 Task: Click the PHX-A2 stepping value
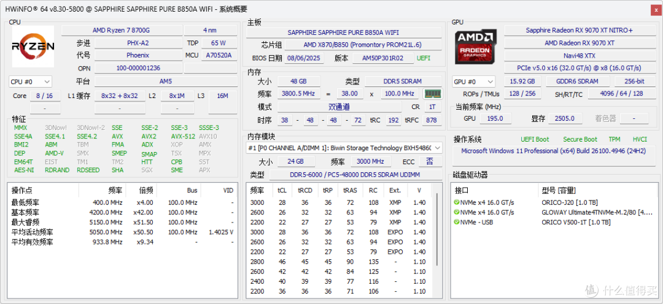[x=138, y=43]
